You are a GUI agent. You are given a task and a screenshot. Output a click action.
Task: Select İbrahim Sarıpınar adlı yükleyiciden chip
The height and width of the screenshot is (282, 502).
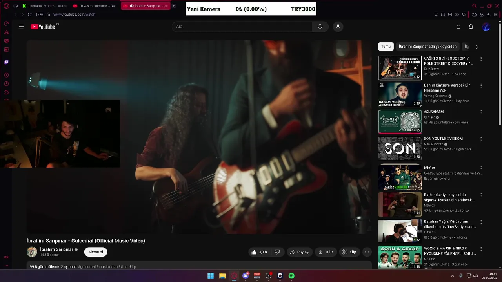pyautogui.click(x=427, y=47)
